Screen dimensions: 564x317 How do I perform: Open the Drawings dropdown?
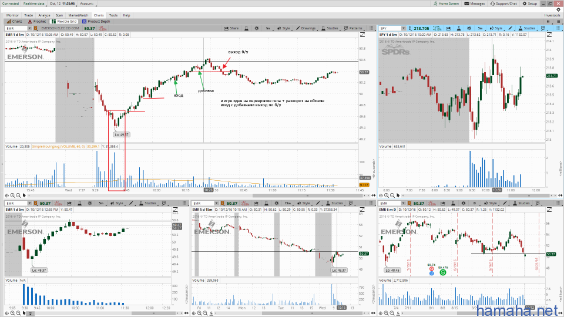pos(305,28)
